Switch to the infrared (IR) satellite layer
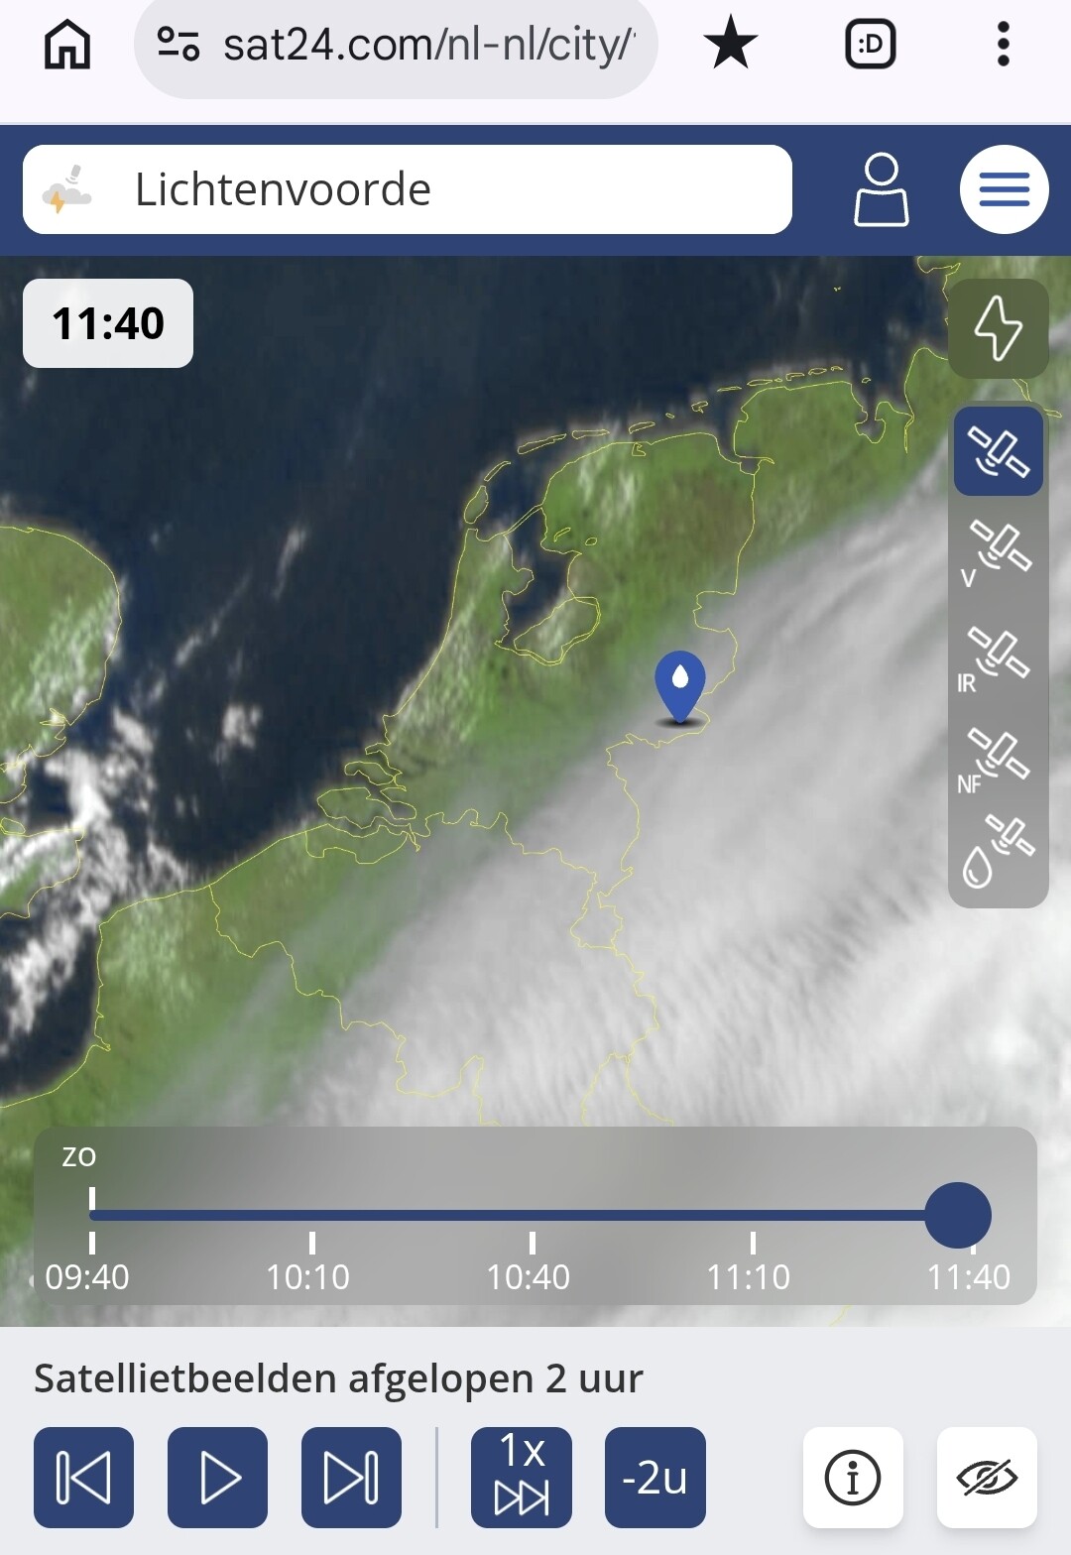The width and height of the screenshot is (1071, 1555). point(997,658)
